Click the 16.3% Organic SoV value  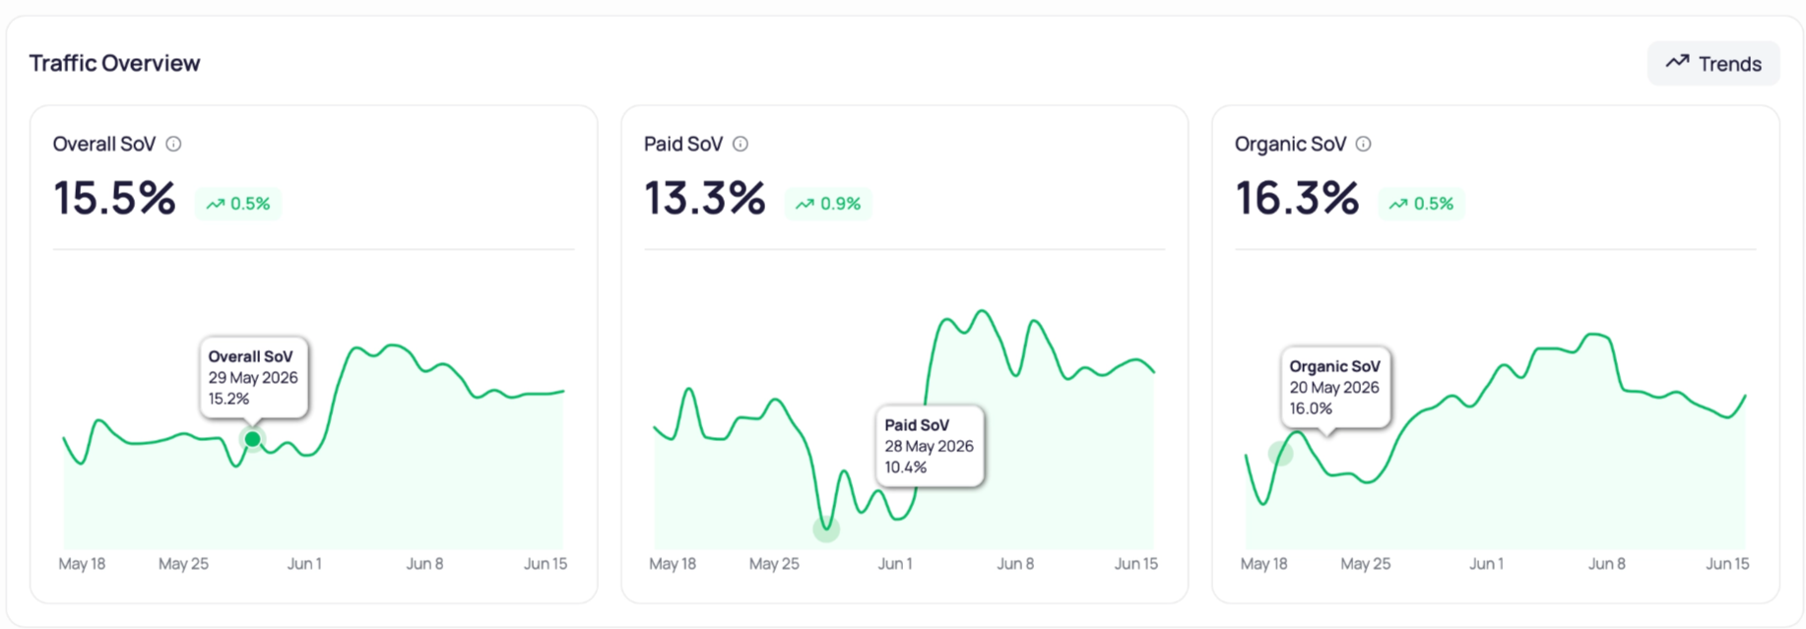(1297, 199)
